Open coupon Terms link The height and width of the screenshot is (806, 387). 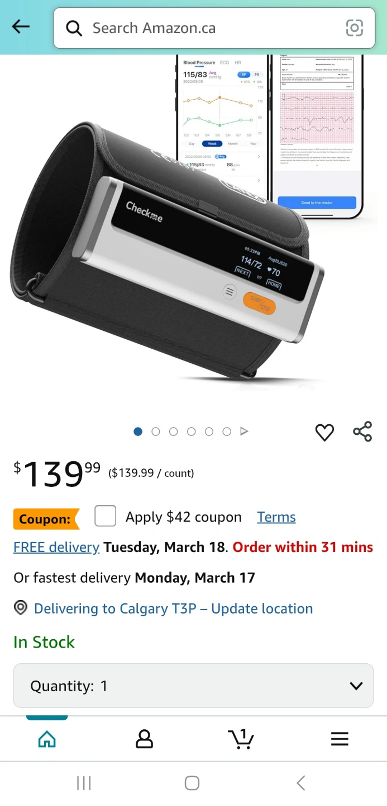pyautogui.click(x=276, y=517)
